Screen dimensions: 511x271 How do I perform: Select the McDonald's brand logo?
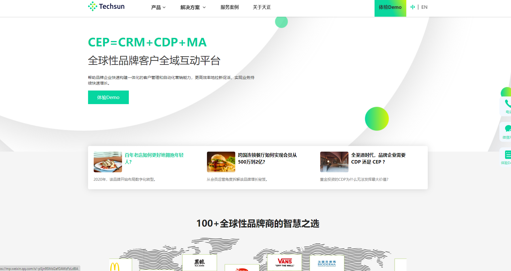click(115, 266)
